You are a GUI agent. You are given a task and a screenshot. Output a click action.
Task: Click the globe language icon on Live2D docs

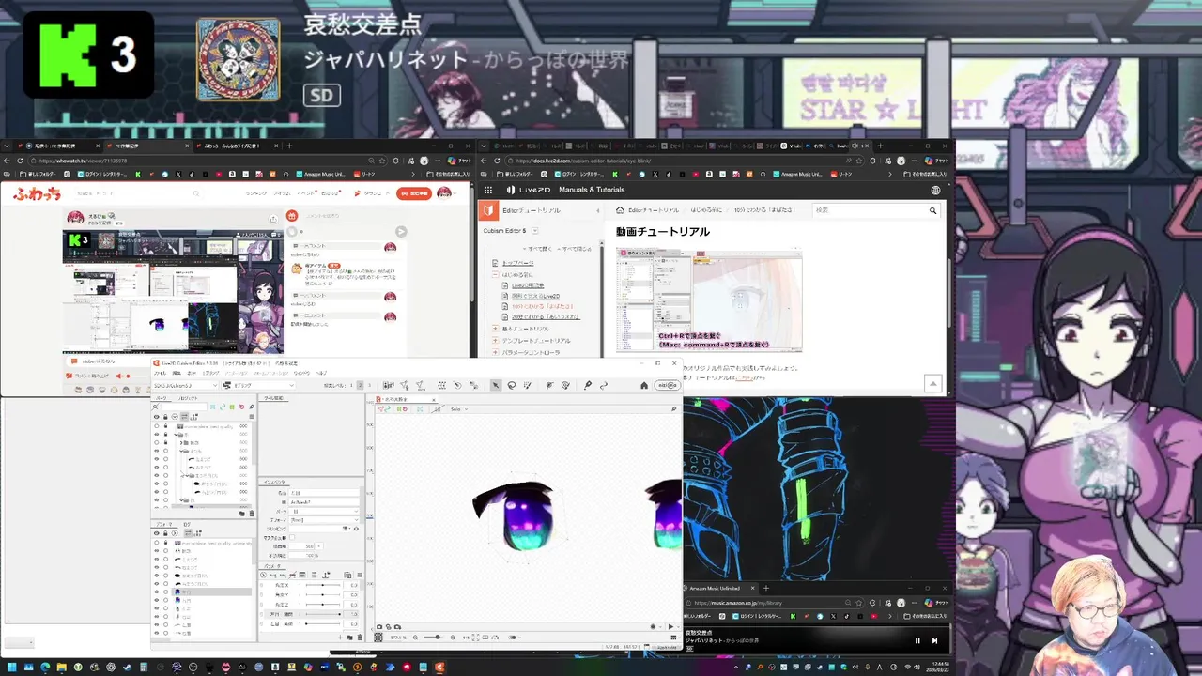935,190
